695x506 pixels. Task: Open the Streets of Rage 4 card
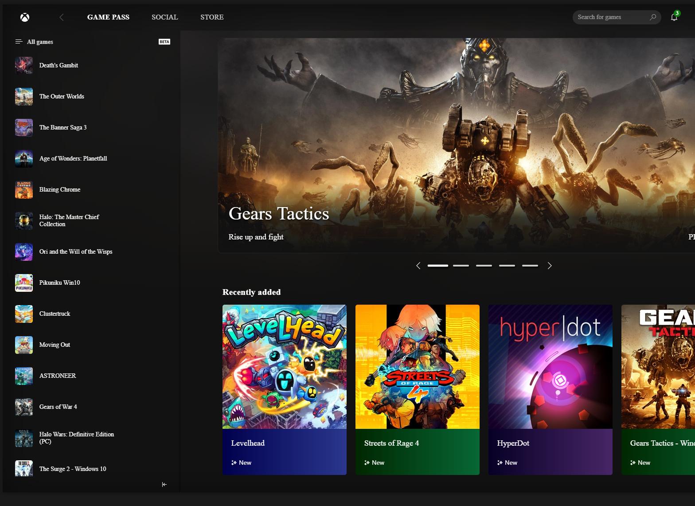(x=418, y=390)
